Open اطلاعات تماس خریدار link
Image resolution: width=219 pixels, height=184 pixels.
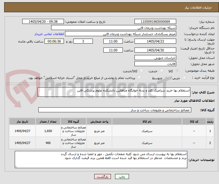pyautogui.click(x=49, y=34)
